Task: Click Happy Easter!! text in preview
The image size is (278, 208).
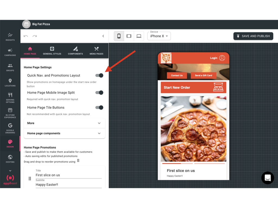Action: click(x=175, y=176)
